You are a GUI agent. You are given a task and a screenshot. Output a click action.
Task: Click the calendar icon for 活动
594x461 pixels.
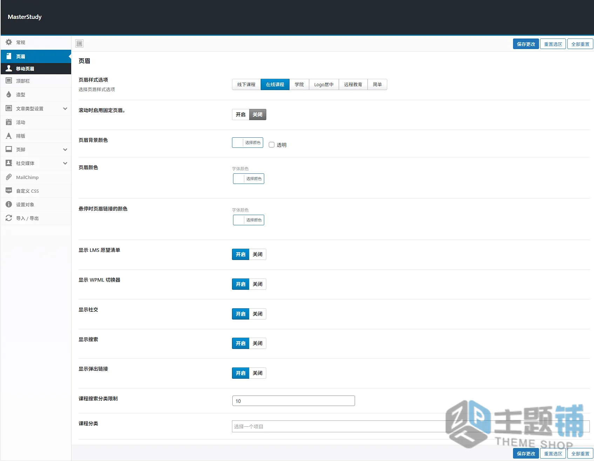coord(9,122)
